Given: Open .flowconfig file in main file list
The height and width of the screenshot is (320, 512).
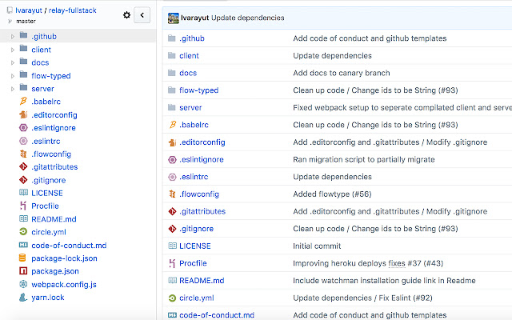Looking at the screenshot, I should 199,194.
